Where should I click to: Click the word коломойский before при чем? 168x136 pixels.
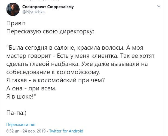click(x=57, y=80)
